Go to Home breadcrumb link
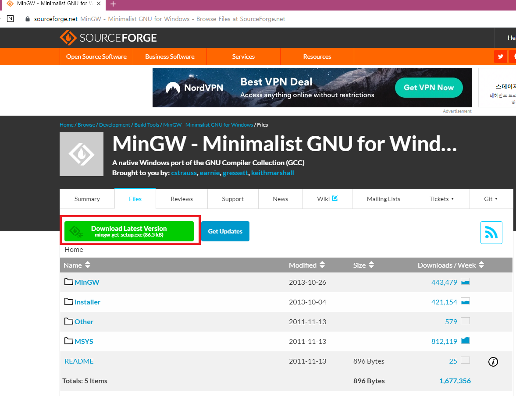The width and height of the screenshot is (516, 396). tap(67, 125)
